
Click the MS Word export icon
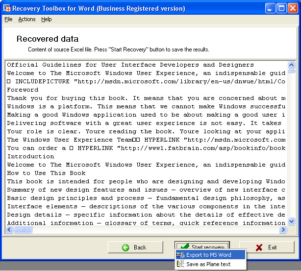click(x=180, y=255)
